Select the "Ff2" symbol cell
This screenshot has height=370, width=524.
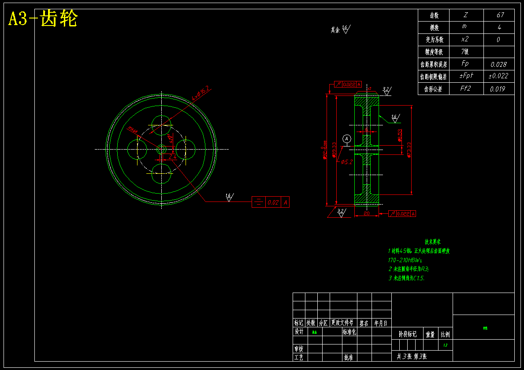(465, 88)
